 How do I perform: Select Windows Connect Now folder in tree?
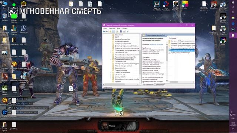(x=122, y=39)
